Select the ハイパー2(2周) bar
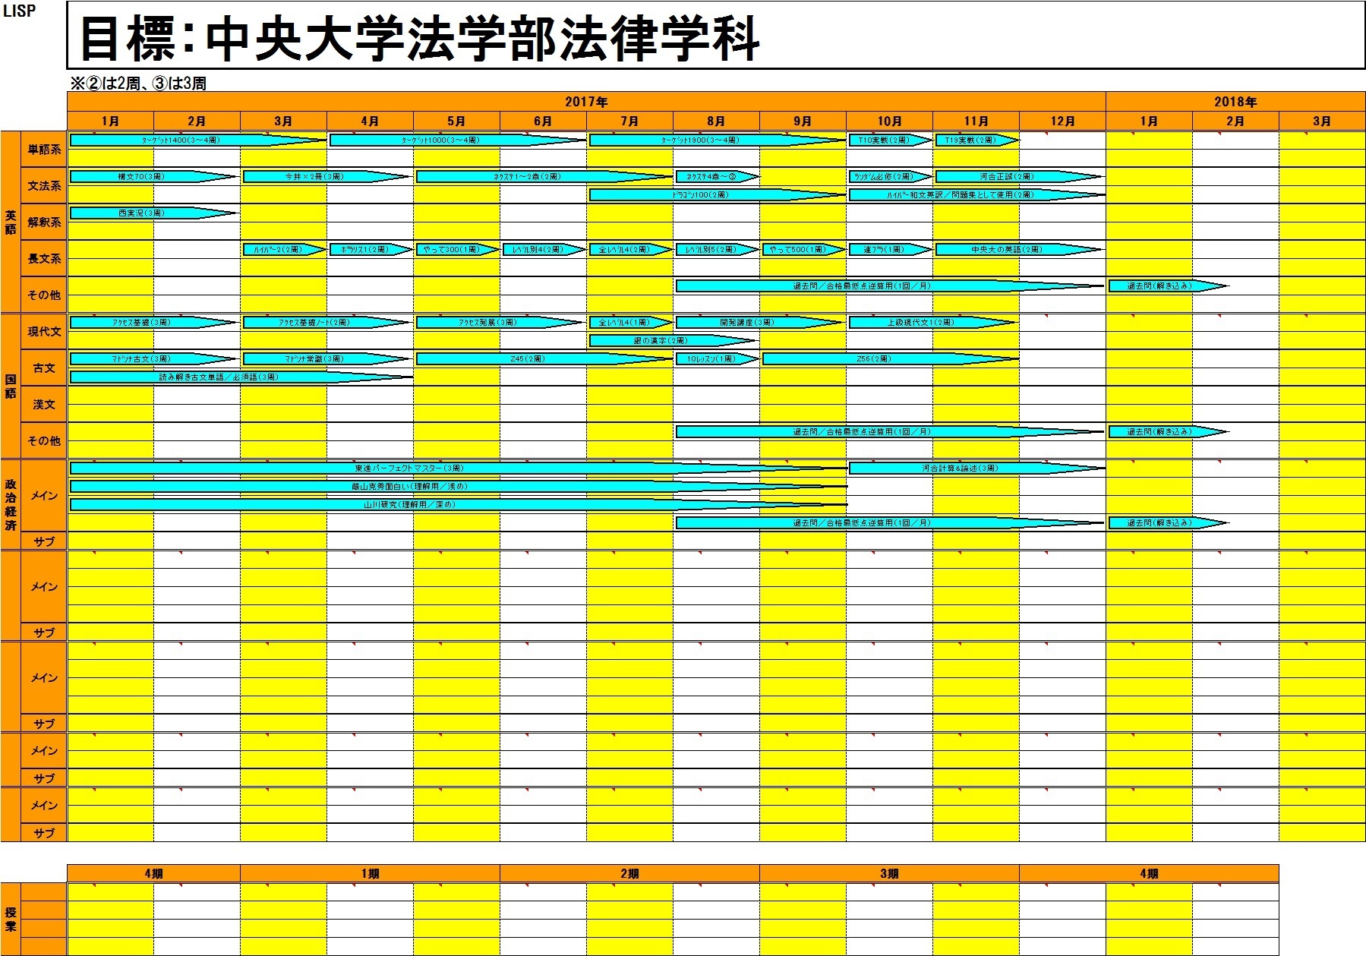The height and width of the screenshot is (956, 1366). point(284,250)
